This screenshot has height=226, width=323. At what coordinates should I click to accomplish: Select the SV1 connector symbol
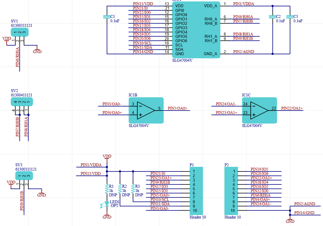pyautogui.click(x=20, y=32)
